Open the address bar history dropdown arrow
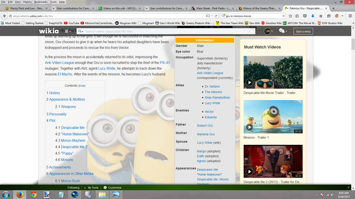Screen dimensions: 355x199 point(212,16)
